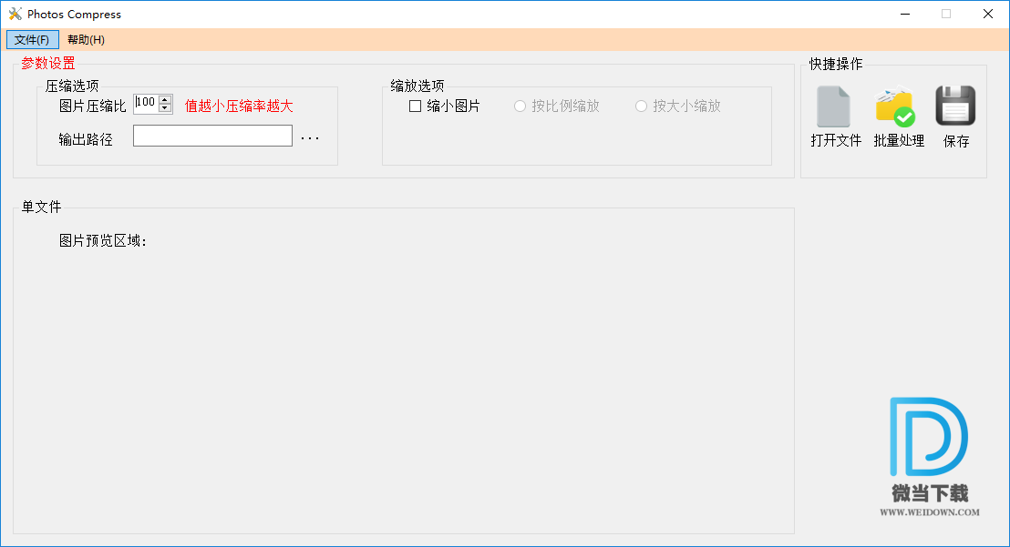This screenshot has height=547, width=1010.
Task: Click the red 值越小压缩率越大 hint text
Action: (x=239, y=106)
